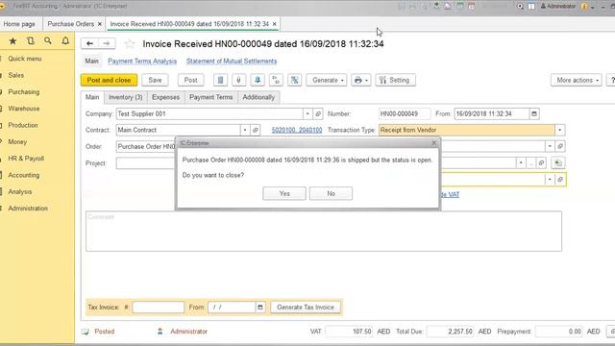Open the Setting button with tools icon

tap(395, 80)
